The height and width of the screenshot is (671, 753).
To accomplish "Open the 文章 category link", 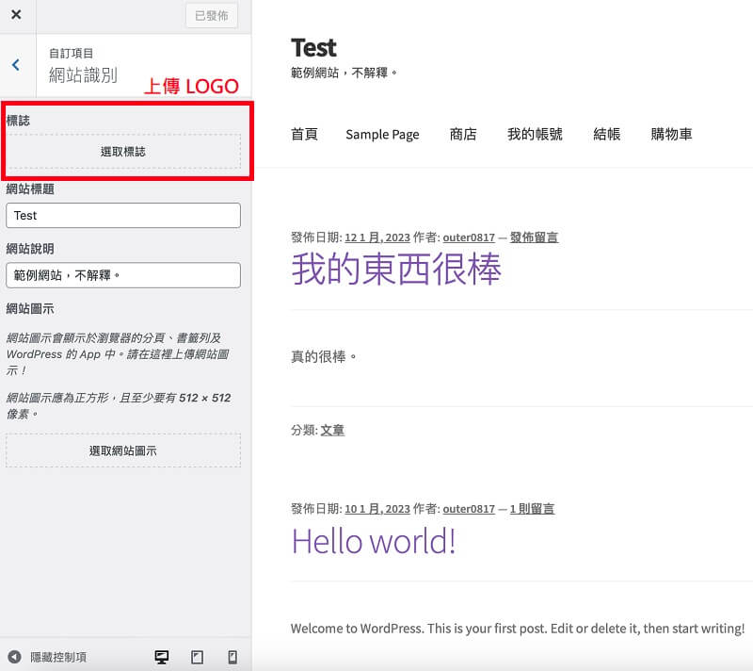I will click(x=332, y=430).
